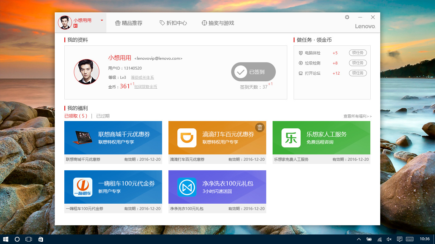Image resolution: width=435 pixels, height=244 pixels.
Task: Open the 等级成长体系 link
Action: tap(142, 78)
